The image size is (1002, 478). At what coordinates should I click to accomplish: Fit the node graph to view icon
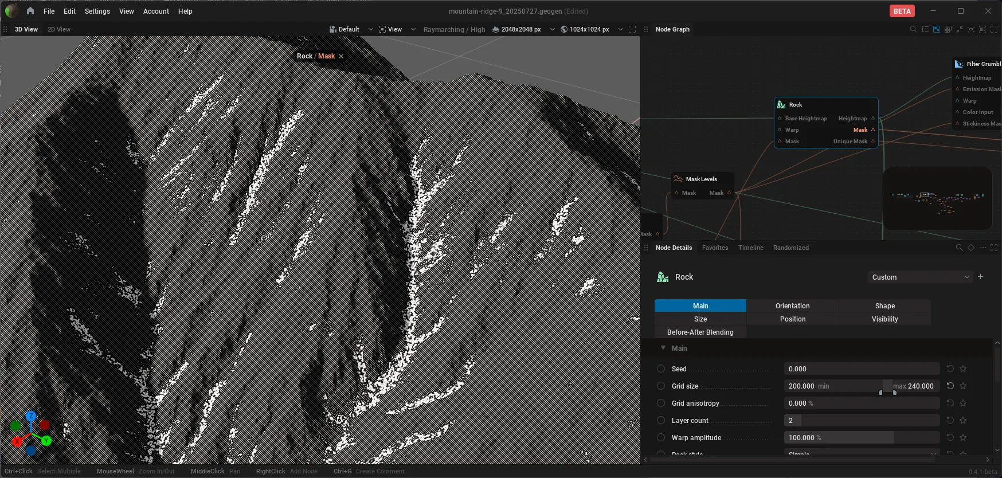970,29
